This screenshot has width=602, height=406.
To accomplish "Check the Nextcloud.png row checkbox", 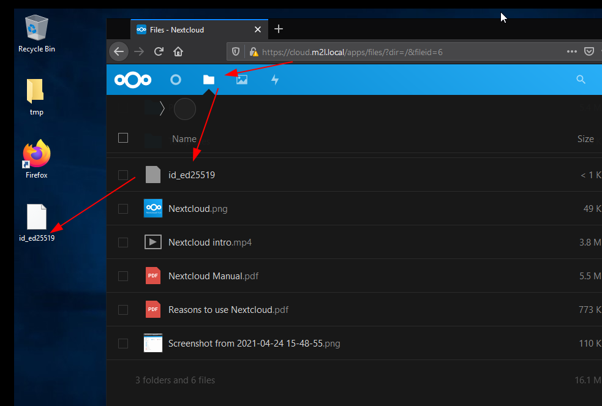I will point(123,209).
